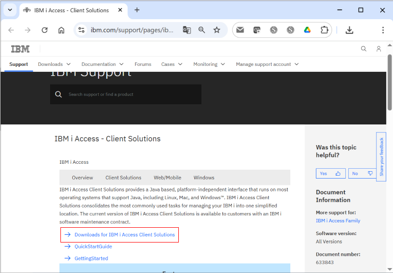The image size is (393, 273).
Task: Open tab search dropdown arrow
Action: [x=10, y=10]
